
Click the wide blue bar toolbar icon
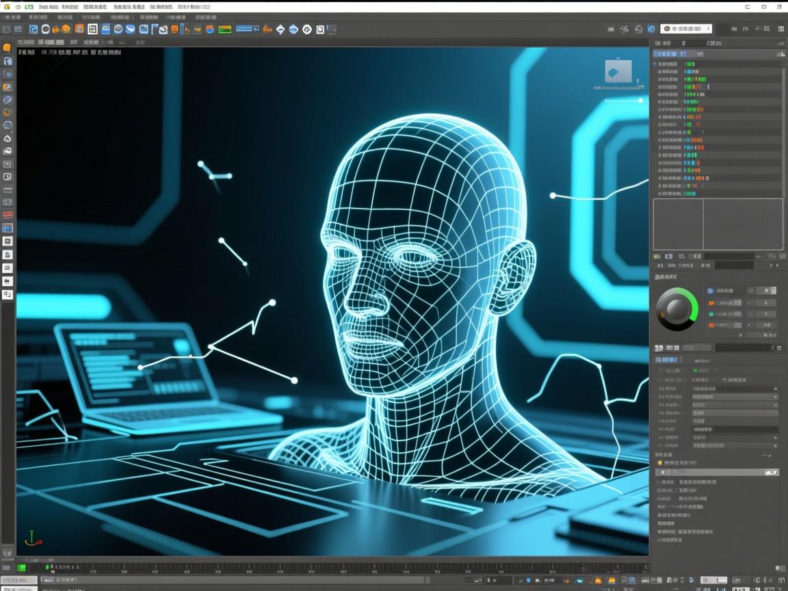[x=245, y=29]
